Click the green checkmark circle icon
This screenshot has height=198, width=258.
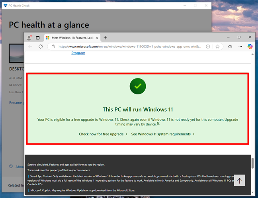tap(138, 86)
